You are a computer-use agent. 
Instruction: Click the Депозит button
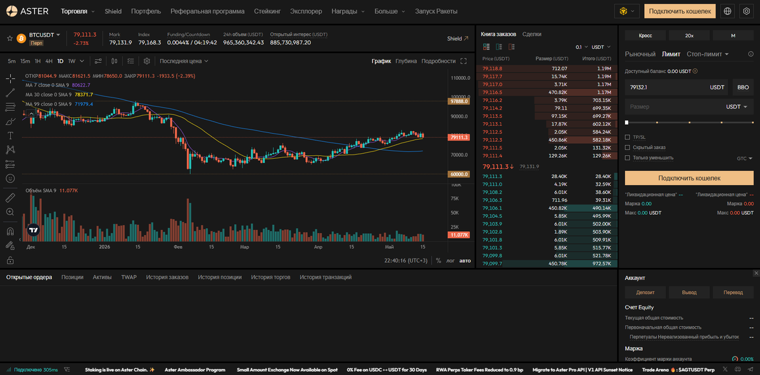645,293
